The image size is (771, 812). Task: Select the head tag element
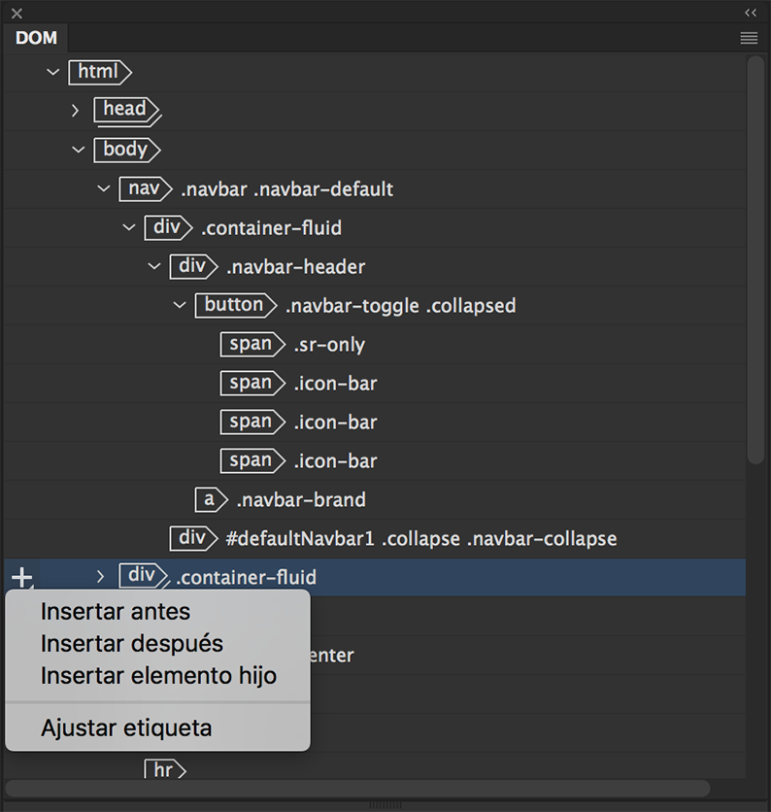(125, 110)
